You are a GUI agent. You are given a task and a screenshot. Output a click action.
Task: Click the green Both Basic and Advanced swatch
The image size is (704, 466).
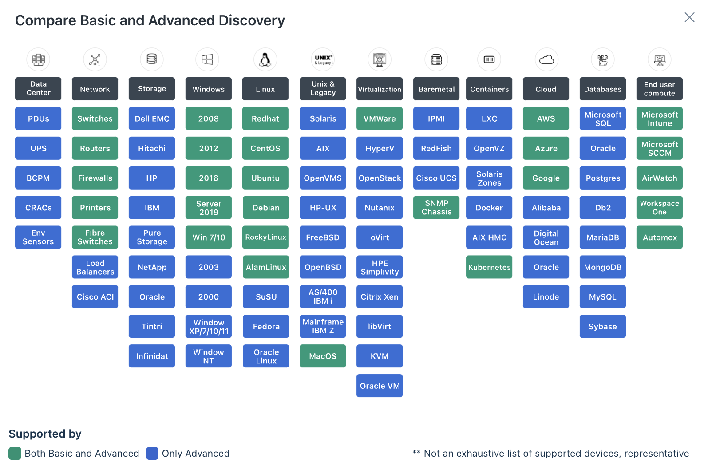[x=15, y=454]
